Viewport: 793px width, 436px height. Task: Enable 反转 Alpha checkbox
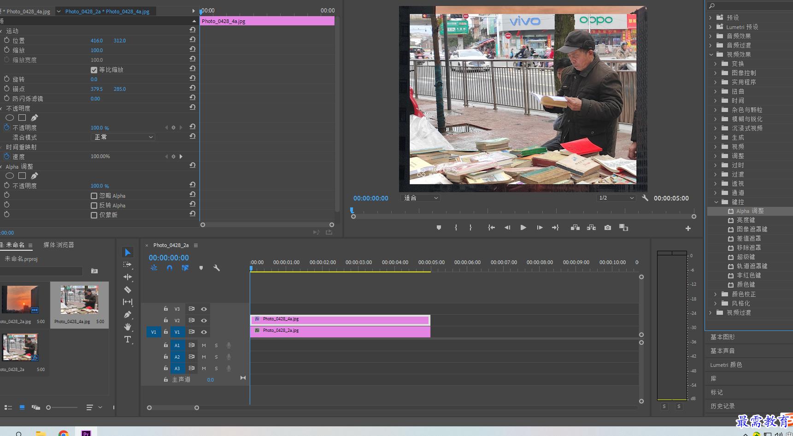(x=94, y=206)
